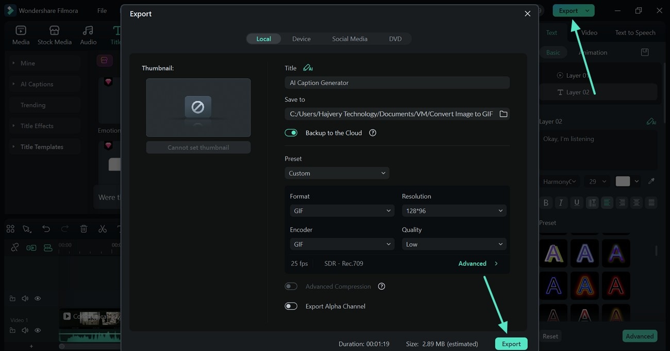This screenshot has width=670, height=351.
Task: Hide the Video 1 track with the eye
Action: point(38,330)
